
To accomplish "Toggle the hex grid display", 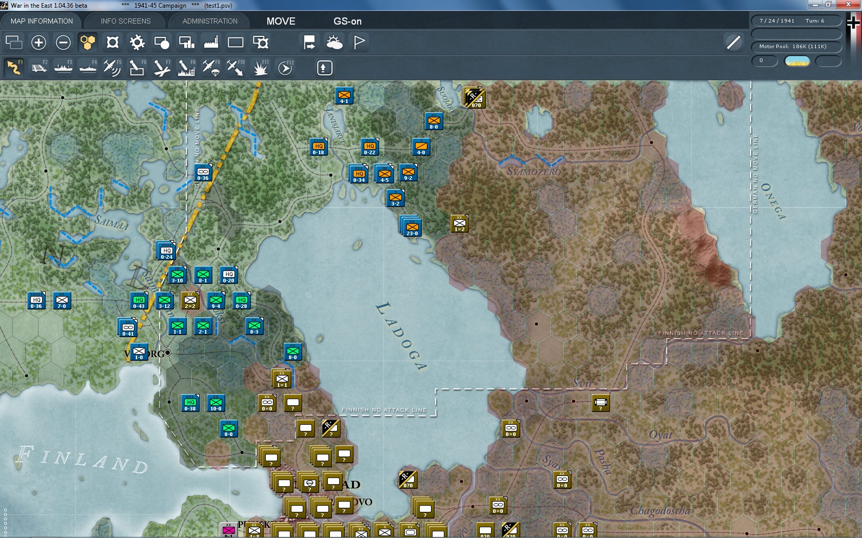I will (x=88, y=43).
